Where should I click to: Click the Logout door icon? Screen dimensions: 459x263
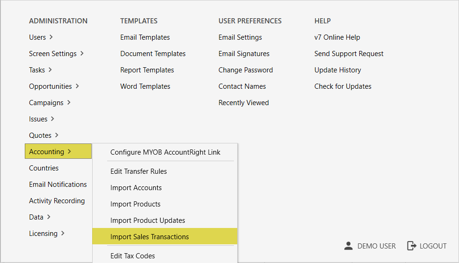tap(411, 246)
